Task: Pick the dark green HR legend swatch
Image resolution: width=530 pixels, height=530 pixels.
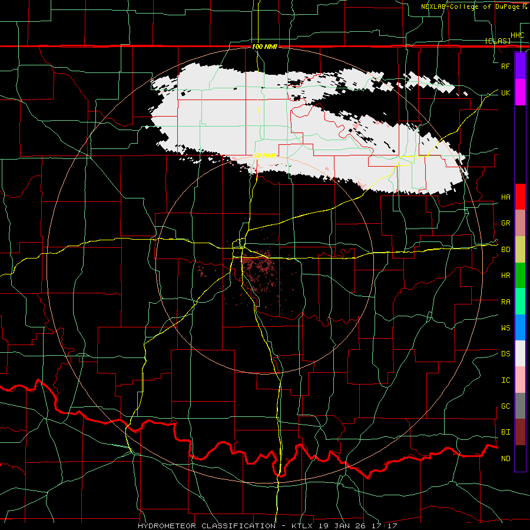Action: tap(520, 275)
